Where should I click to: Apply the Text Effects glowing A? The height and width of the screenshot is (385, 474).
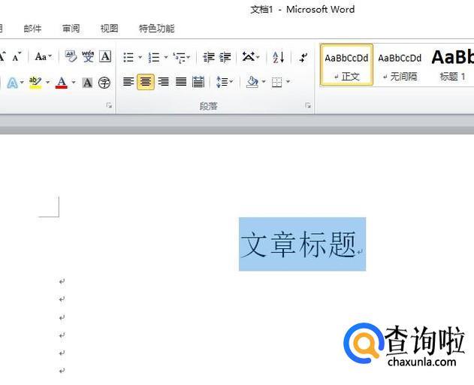(12, 82)
